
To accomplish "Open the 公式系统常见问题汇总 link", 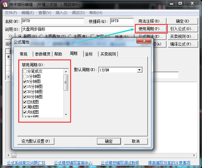I will click(26, 163).
